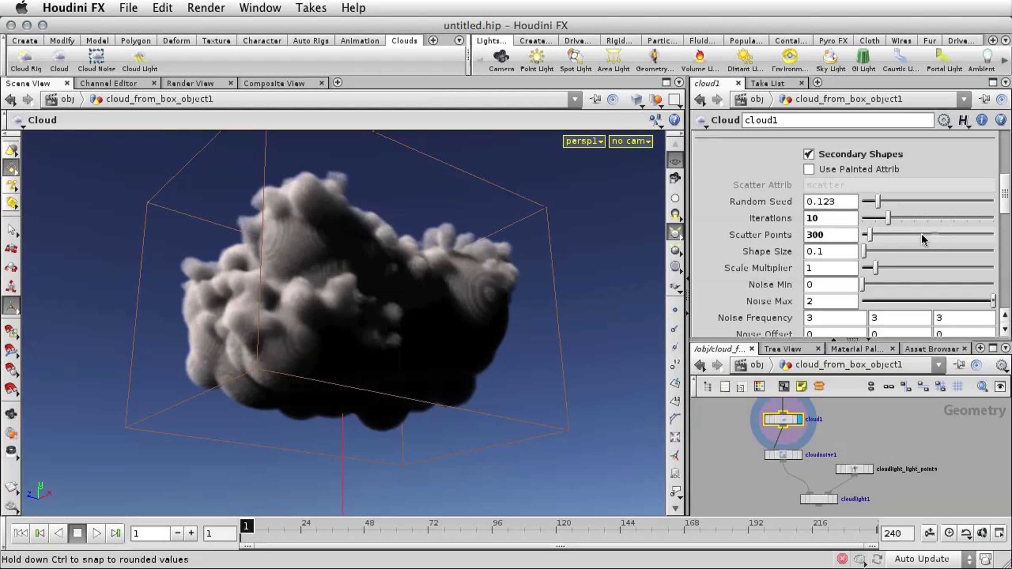Select the cloudlight1 node
1012x569 pixels.
coord(818,499)
